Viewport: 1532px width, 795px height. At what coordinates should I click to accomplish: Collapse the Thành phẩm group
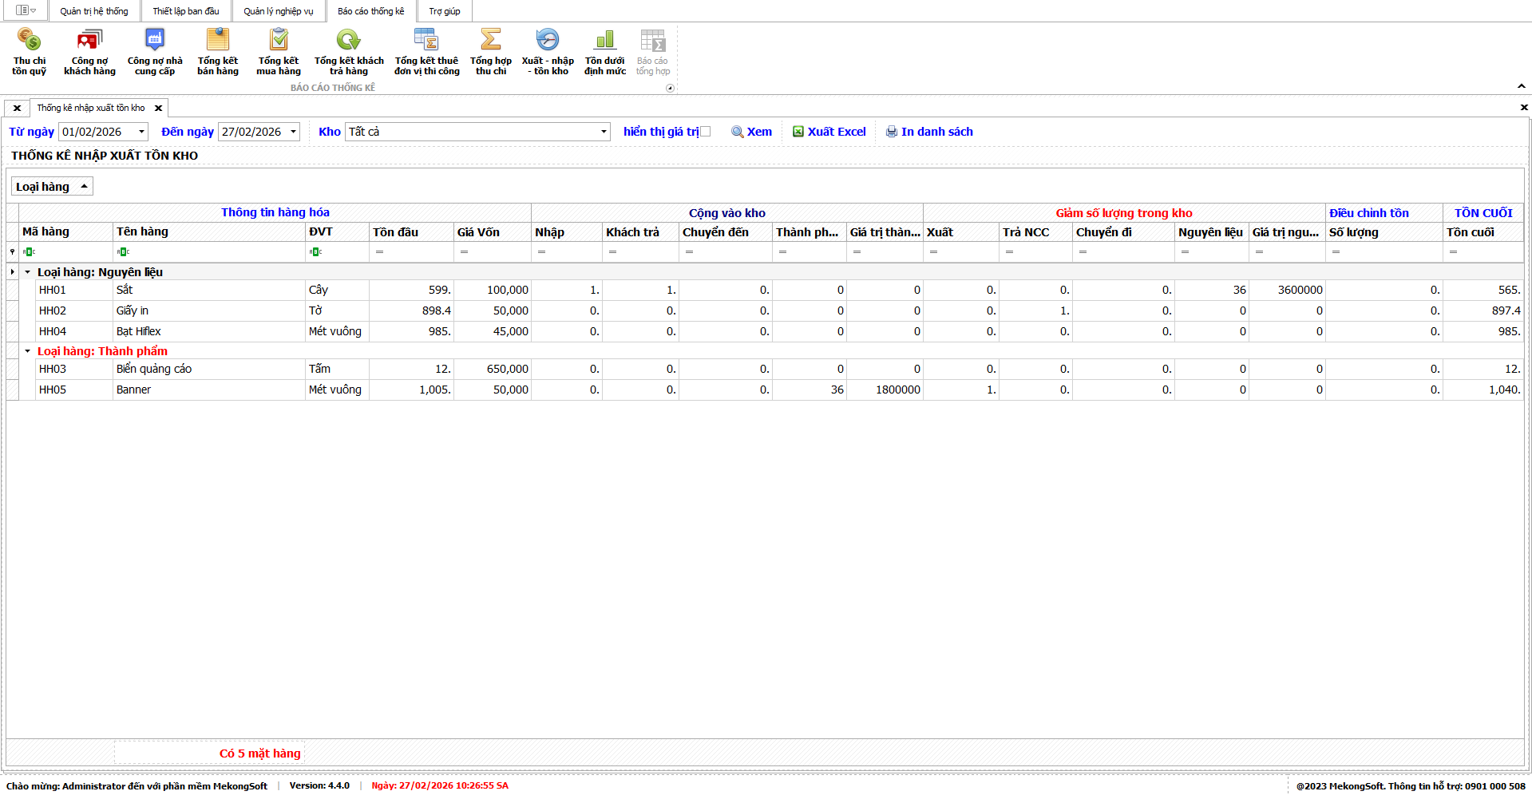pos(28,351)
